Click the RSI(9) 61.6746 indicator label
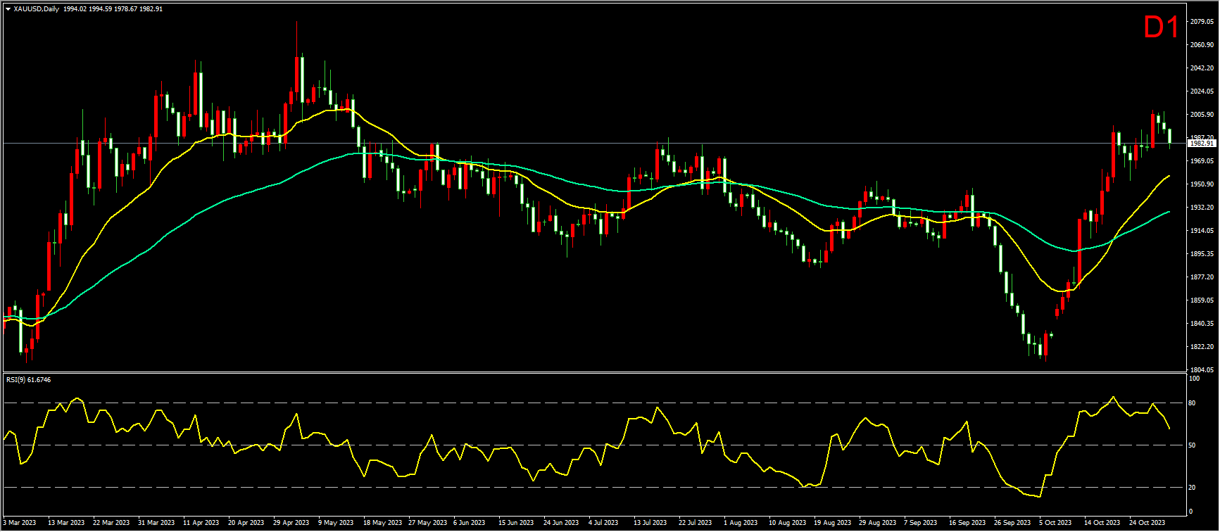1220x532 pixels. [x=29, y=380]
